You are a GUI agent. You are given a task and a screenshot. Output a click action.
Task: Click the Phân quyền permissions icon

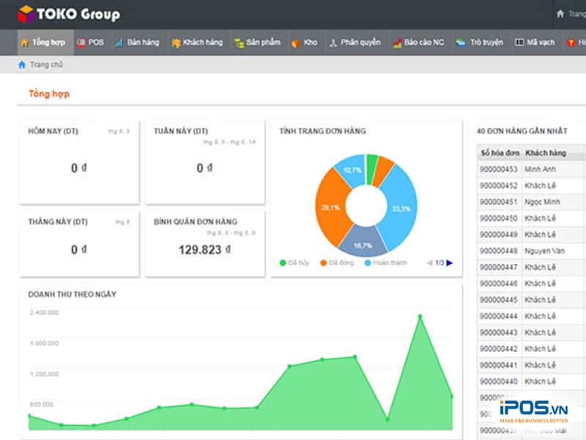click(333, 43)
